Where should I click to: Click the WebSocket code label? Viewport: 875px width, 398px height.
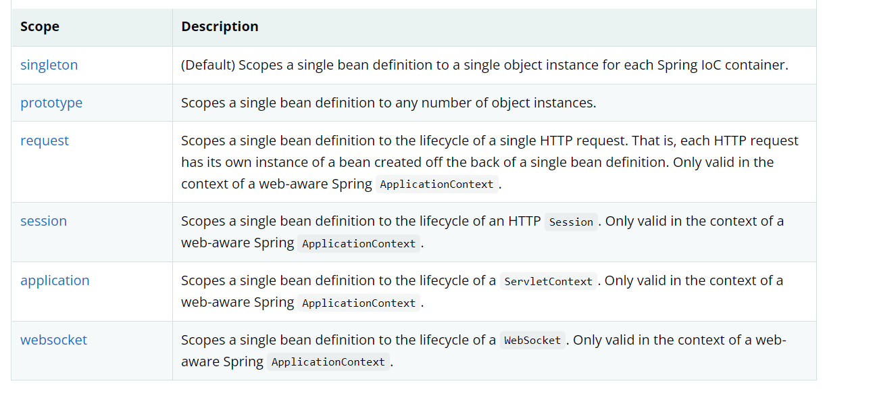tap(532, 341)
